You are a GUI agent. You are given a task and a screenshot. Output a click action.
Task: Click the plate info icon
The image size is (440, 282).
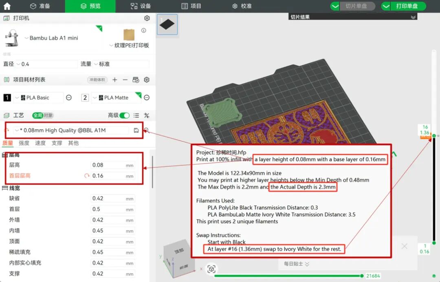click(144, 30)
